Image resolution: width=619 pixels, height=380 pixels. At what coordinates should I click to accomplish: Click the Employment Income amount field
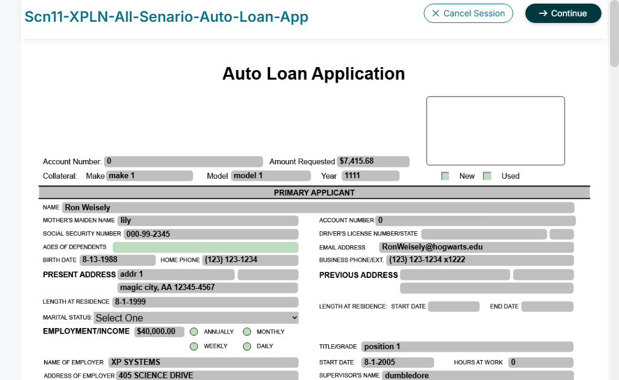tap(159, 332)
